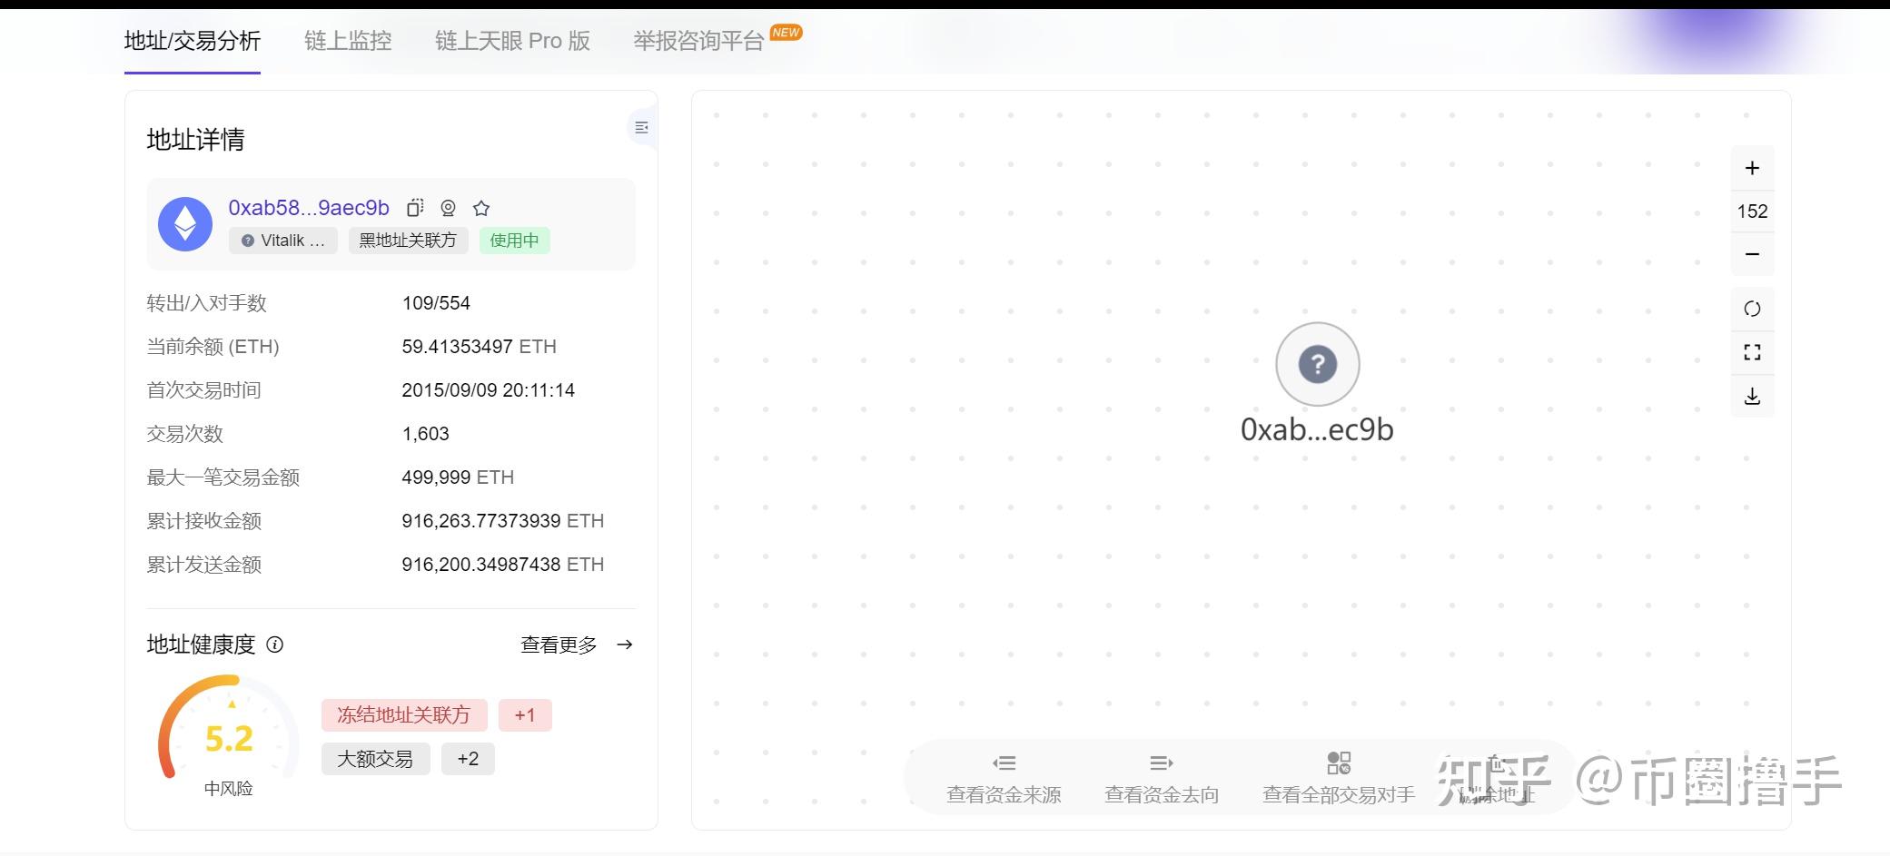The image size is (1890, 856).
Task: Switch to the 链上监控 tab
Action: click(348, 41)
